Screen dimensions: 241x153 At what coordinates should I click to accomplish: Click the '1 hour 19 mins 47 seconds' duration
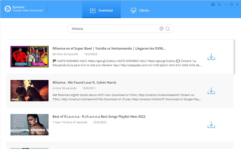(x=70, y=122)
